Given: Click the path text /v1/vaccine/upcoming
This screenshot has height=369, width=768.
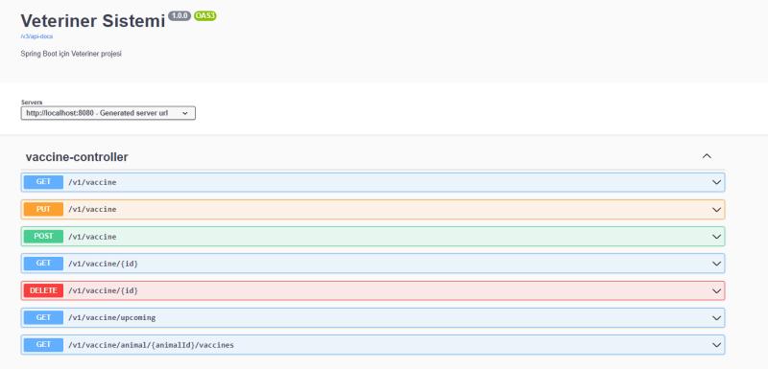Looking at the screenshot, I should pos(111,317).
